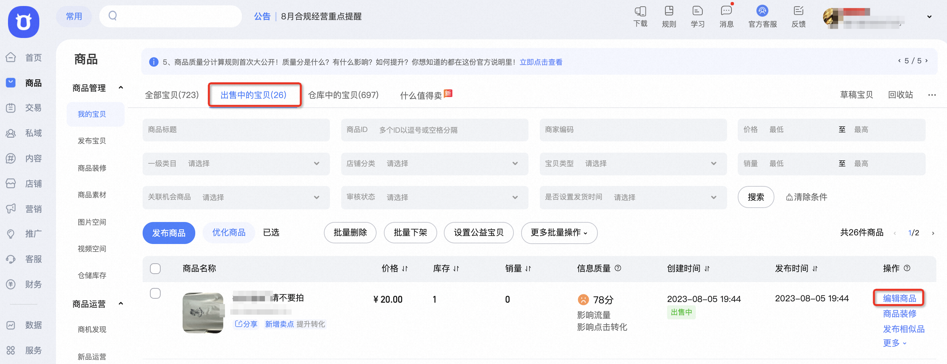The width and height of the screenshot is (947, 364).
Task: Open 草稿宝贝 tab
Action: point(856,95)
